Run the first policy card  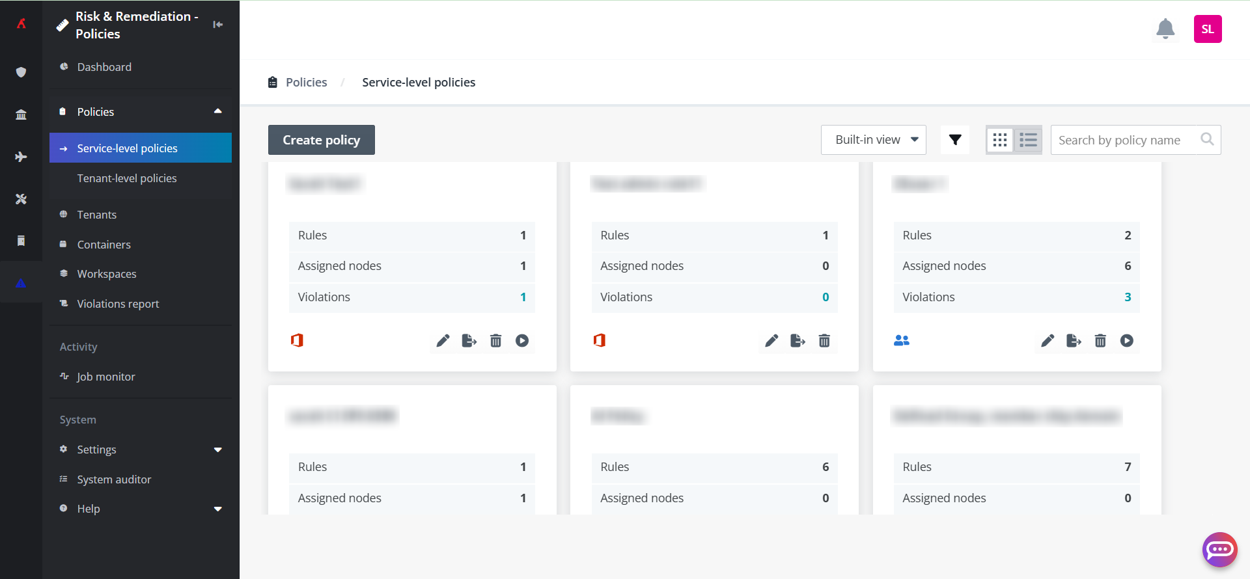click(x=522, y=341)
